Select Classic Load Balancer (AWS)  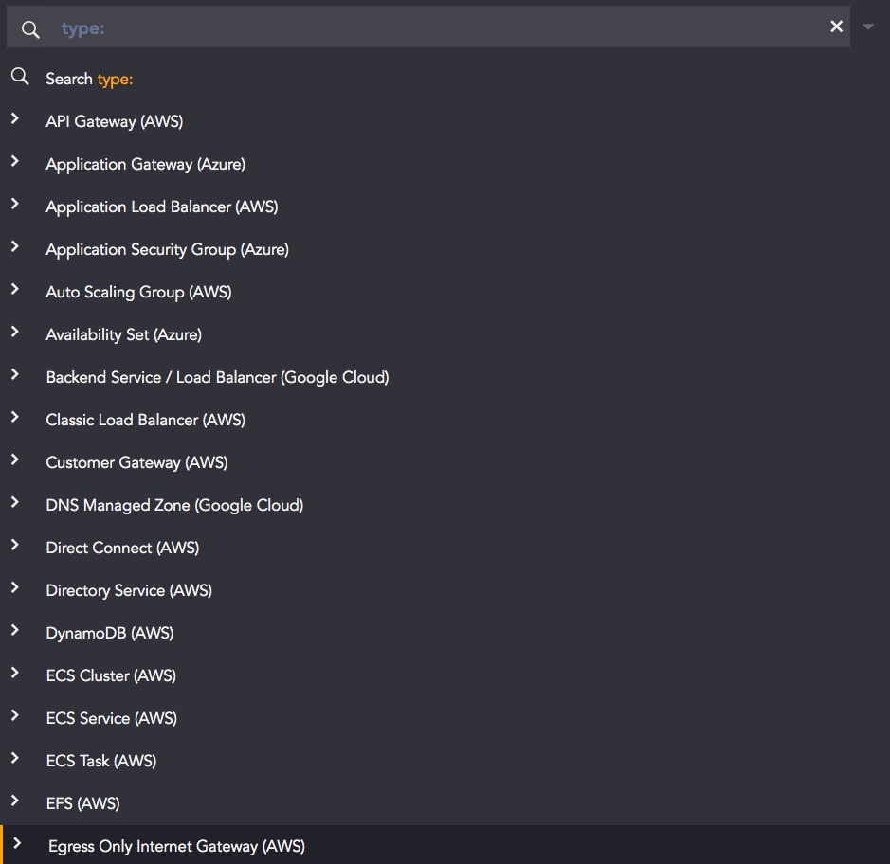(x=146, y=420)
